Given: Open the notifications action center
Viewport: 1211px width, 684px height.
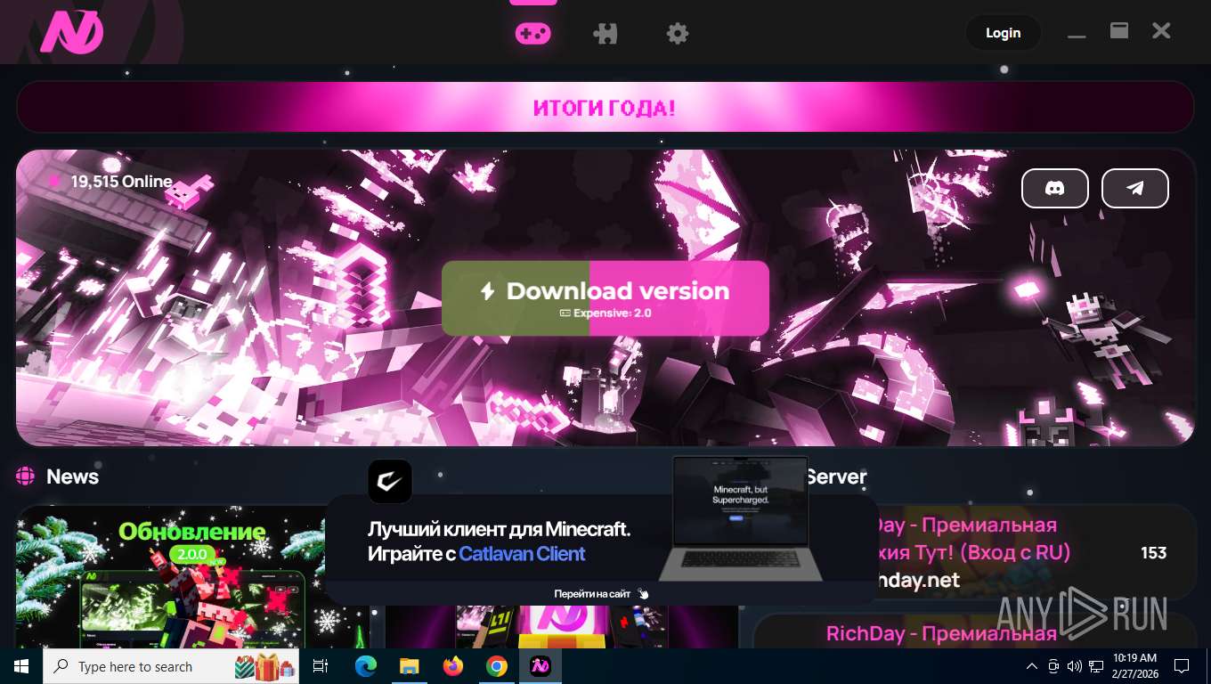Looking at the screenshot, I should coord(1182,666).
